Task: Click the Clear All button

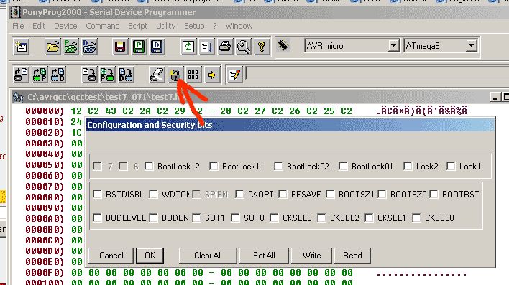Action: pyautogui.click(x=208, y=256)
